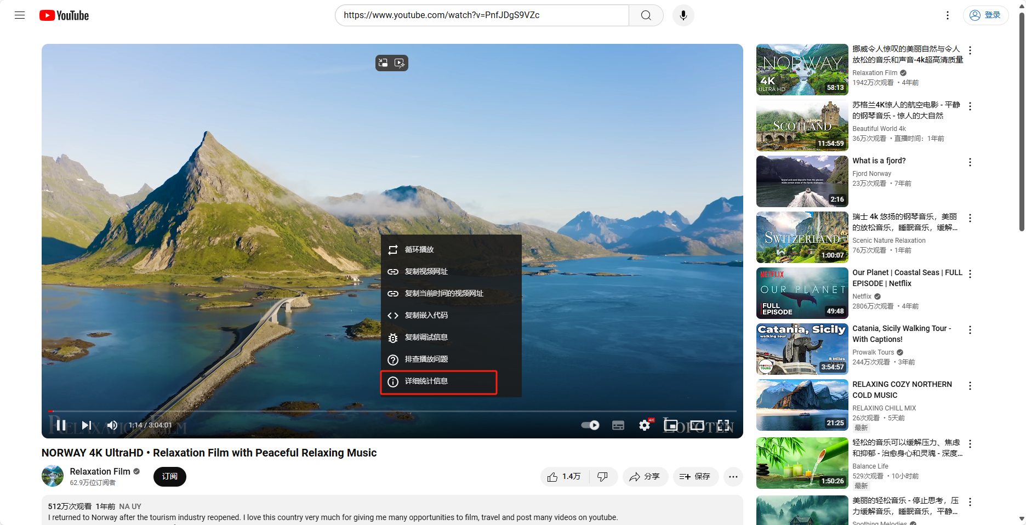This screenshot has height=525, width=1026.
Task: Click the voice search microphone
Action: pyautogui.click(x=683, y=15)
